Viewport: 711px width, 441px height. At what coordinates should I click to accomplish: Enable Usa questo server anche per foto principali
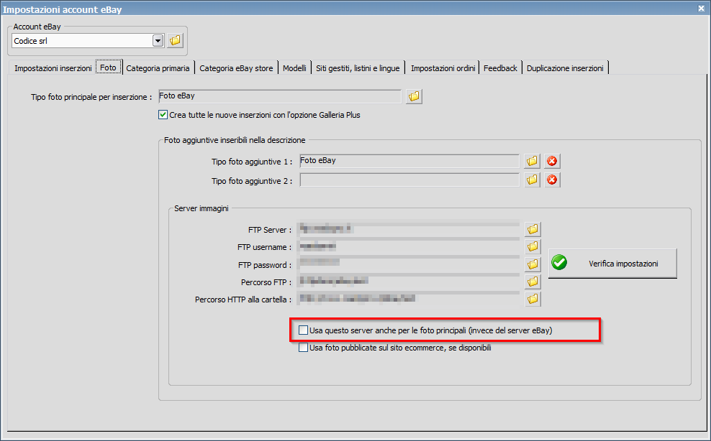pos(303,330)
